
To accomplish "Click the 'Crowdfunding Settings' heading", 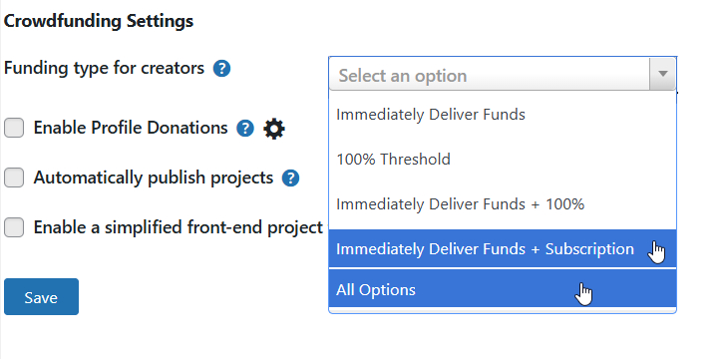I will (x=99, y=21).
